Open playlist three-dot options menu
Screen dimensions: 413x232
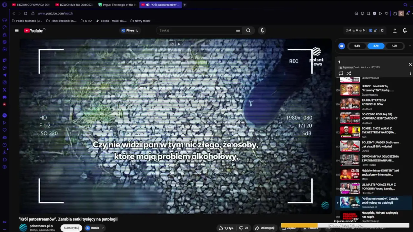tap(410, 73)
